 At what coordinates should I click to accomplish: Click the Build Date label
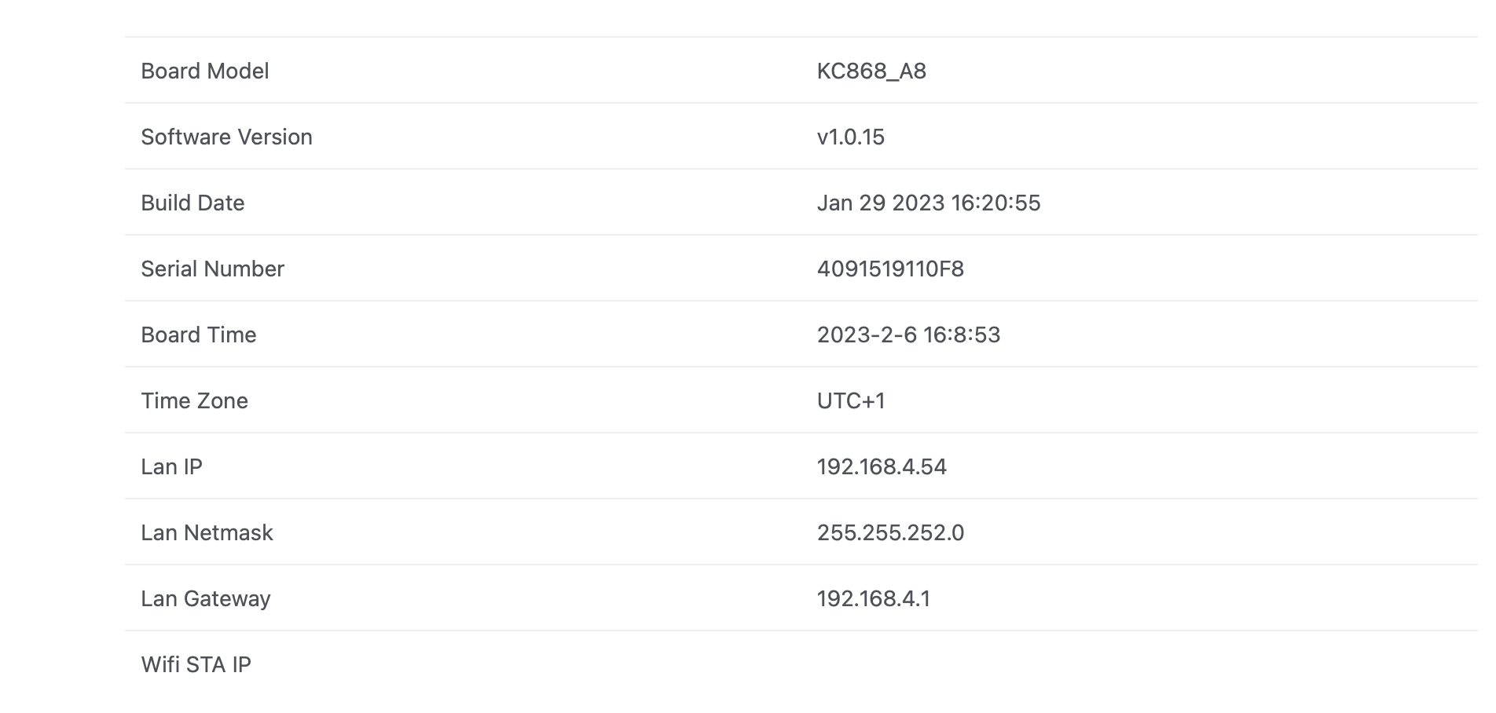click(x=192, y=203)
